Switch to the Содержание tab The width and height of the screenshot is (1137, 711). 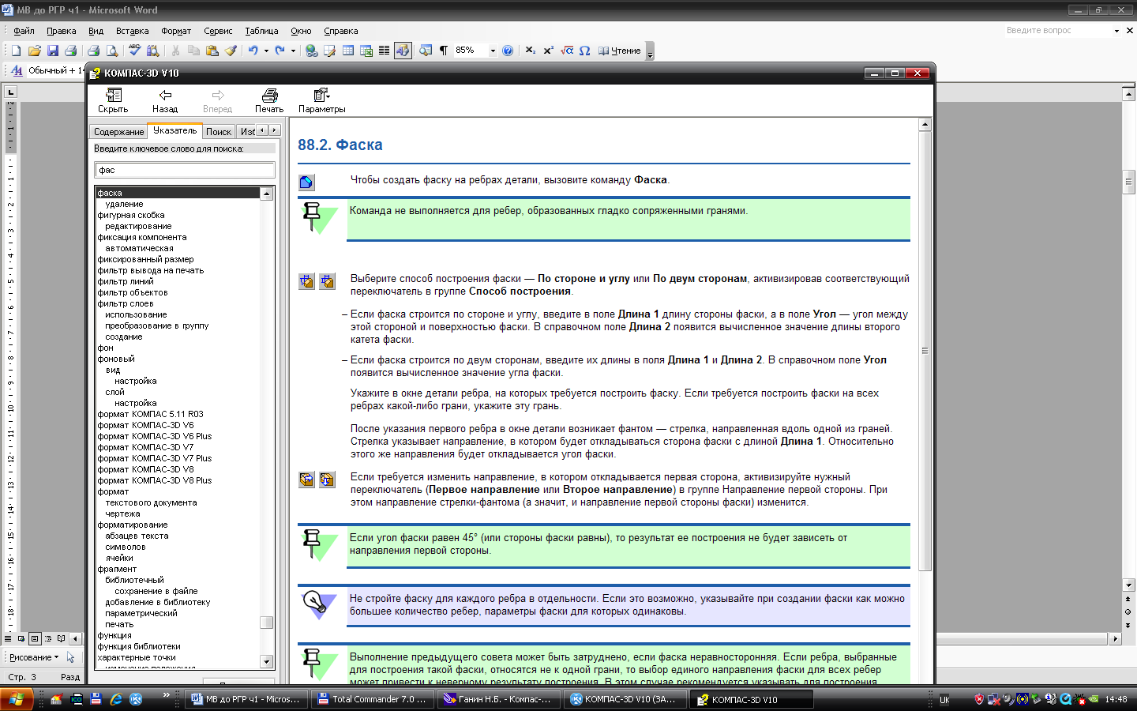click(118, 132)
